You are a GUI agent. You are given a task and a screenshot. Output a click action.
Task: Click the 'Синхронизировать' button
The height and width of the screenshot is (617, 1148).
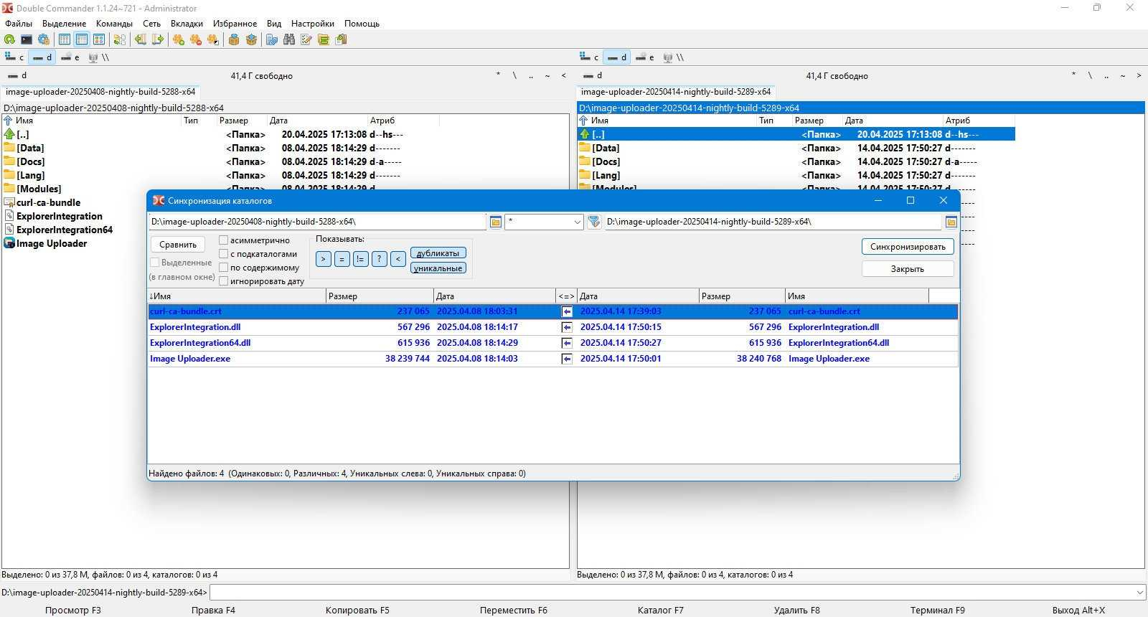(908, 247)
